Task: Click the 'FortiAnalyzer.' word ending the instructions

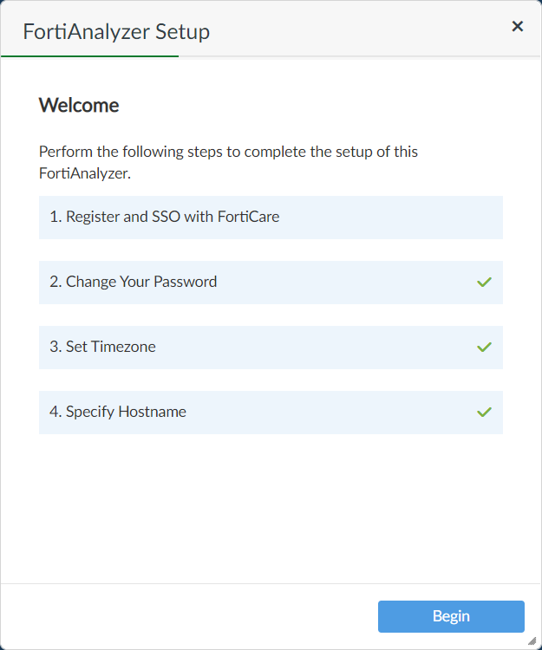Action: [x=84, y=173]
